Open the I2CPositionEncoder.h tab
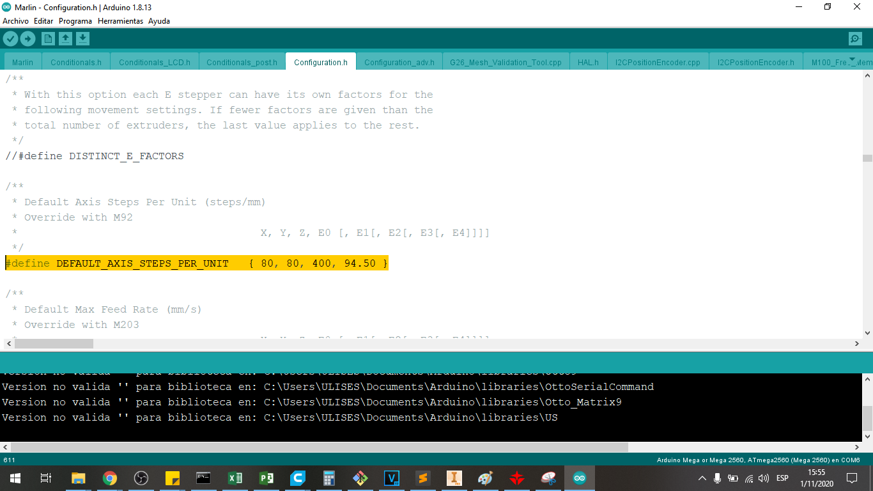The height and width of the screenshot is (491, 873). [x=756, y=62]
